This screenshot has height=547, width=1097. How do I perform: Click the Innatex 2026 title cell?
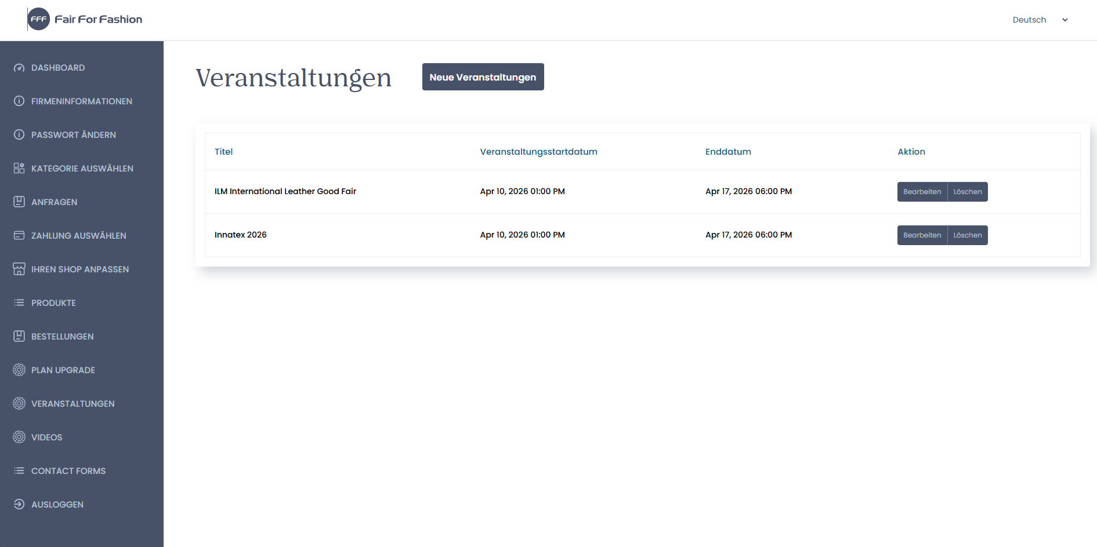(241, 235)
